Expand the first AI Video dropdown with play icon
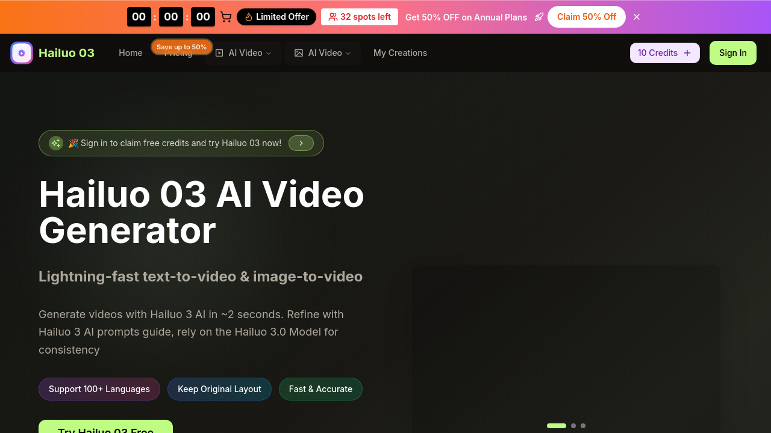The image size is (771, 433). (x=243, y=53)
